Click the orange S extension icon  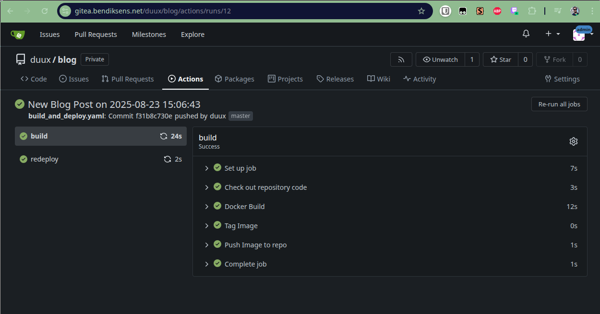(x=480, y=11)
